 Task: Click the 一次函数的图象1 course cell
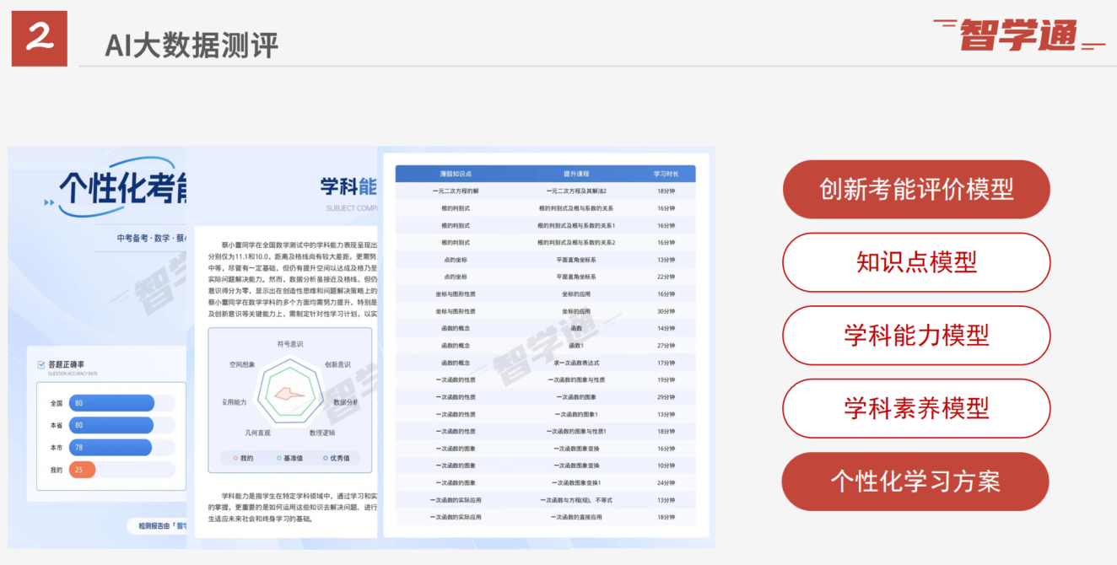[576, 414]
